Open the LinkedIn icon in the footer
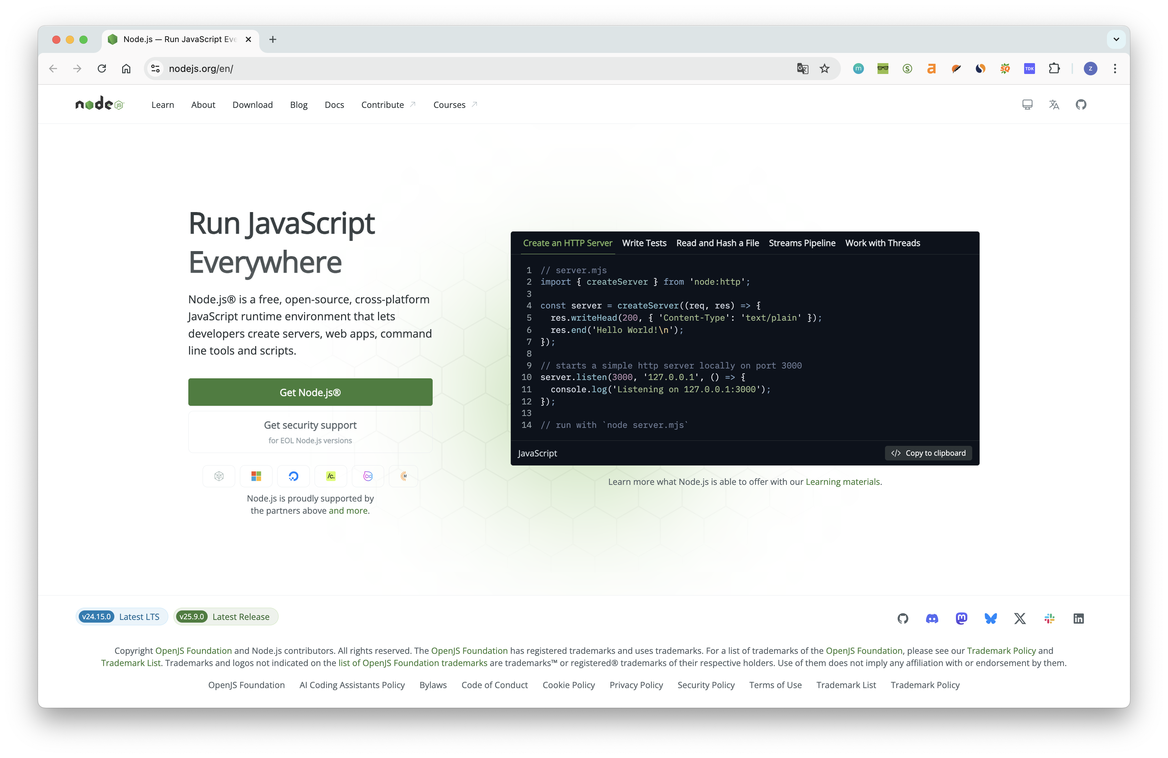Screen dimensions: 1168x758 point(1078,618)
